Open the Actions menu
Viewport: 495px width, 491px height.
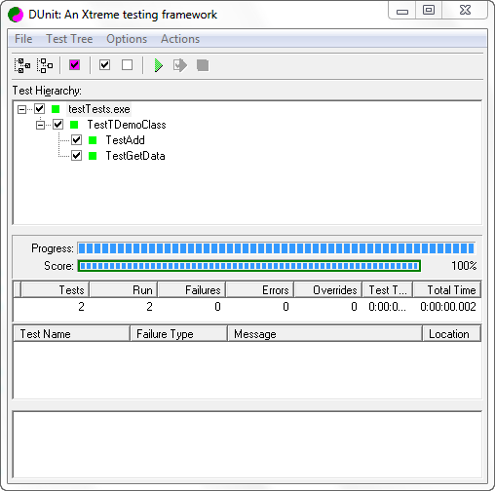(180, 39)
